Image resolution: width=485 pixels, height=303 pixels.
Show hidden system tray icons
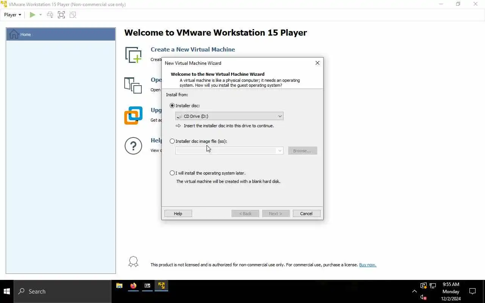[414, 291]
